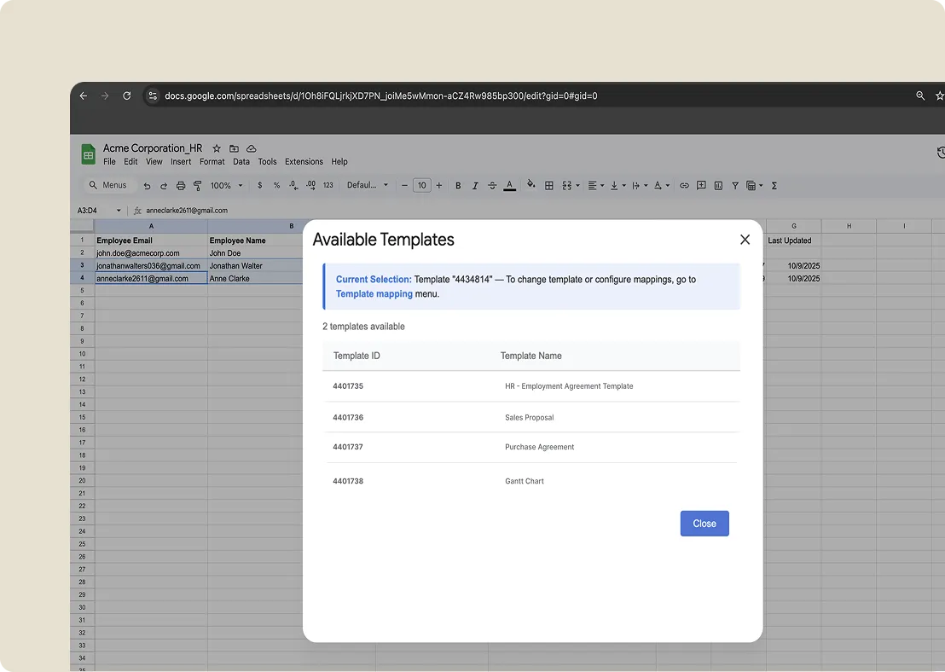Open more number formats (123)
The image size is (945, 672).
point(328,186)
